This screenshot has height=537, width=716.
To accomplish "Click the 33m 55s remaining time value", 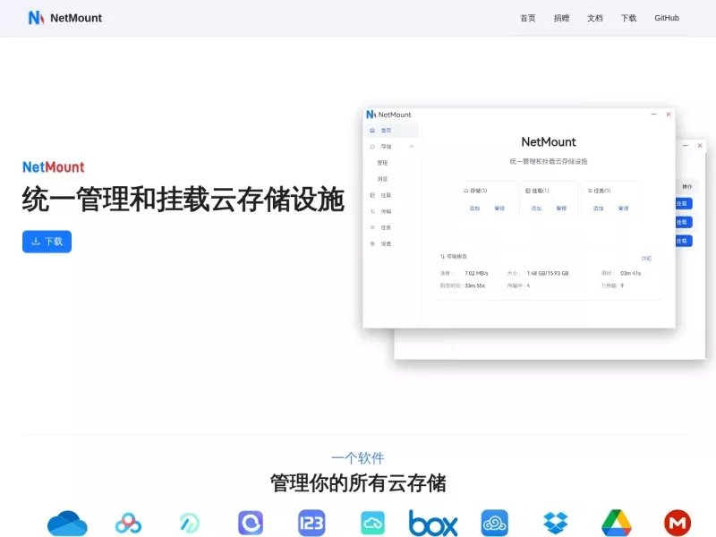I will point(475,286).
